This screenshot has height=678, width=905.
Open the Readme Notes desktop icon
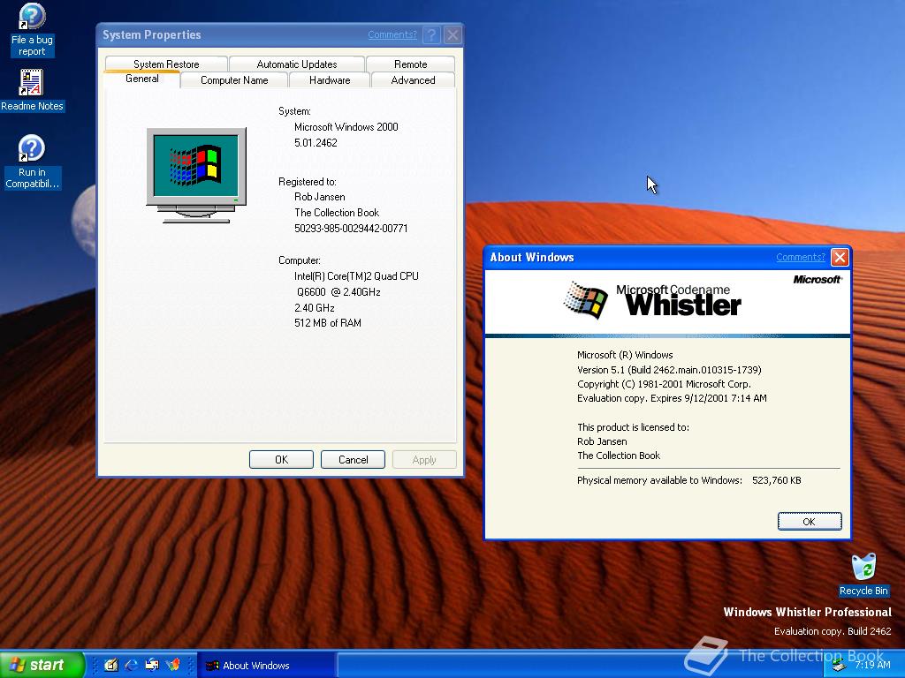(x=32, y=91)
